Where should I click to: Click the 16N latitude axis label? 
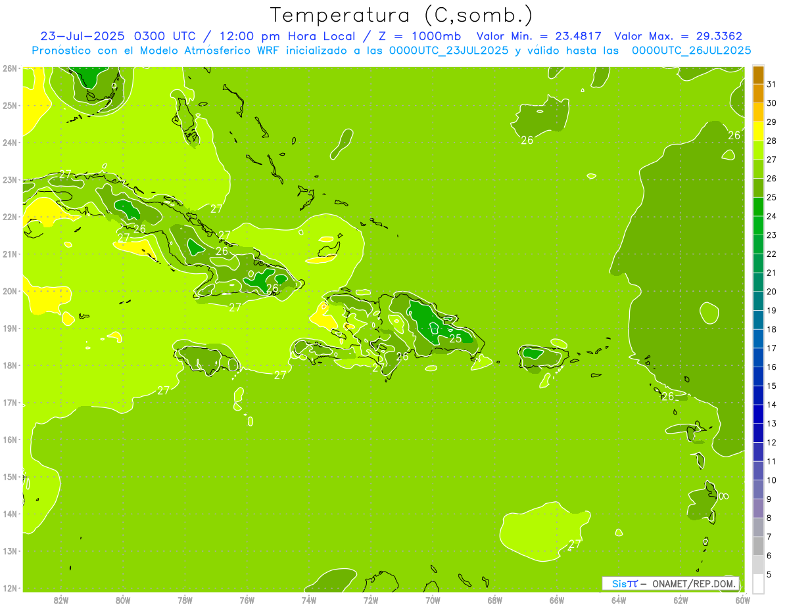coord(9,440)
